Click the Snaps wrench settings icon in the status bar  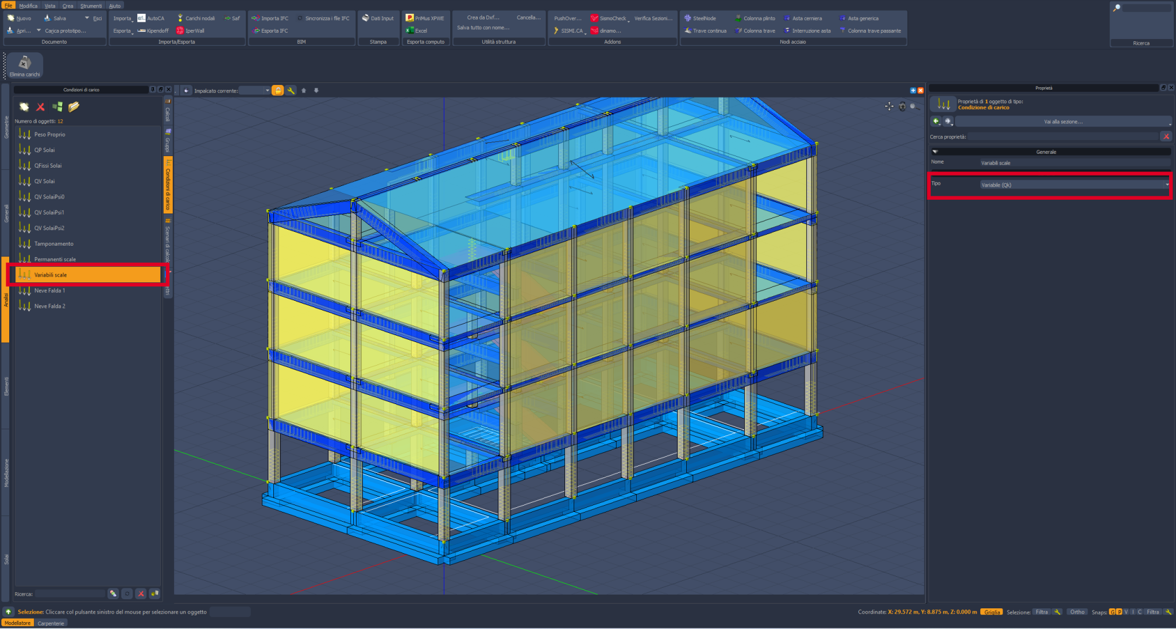(x=1169, y=612)
